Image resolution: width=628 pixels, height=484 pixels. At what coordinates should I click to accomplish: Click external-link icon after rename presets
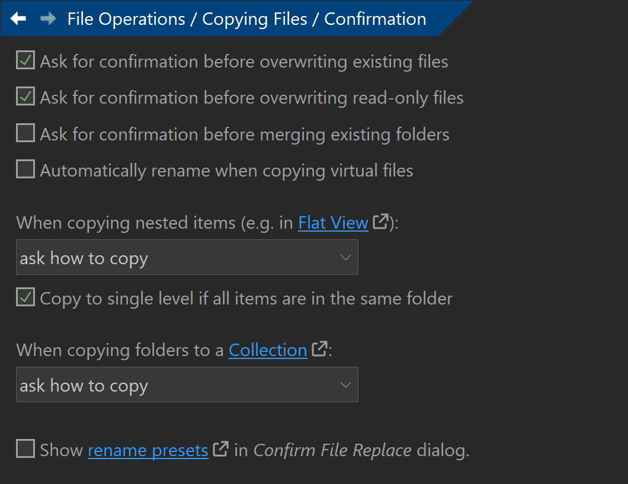[x=220, y=449]
